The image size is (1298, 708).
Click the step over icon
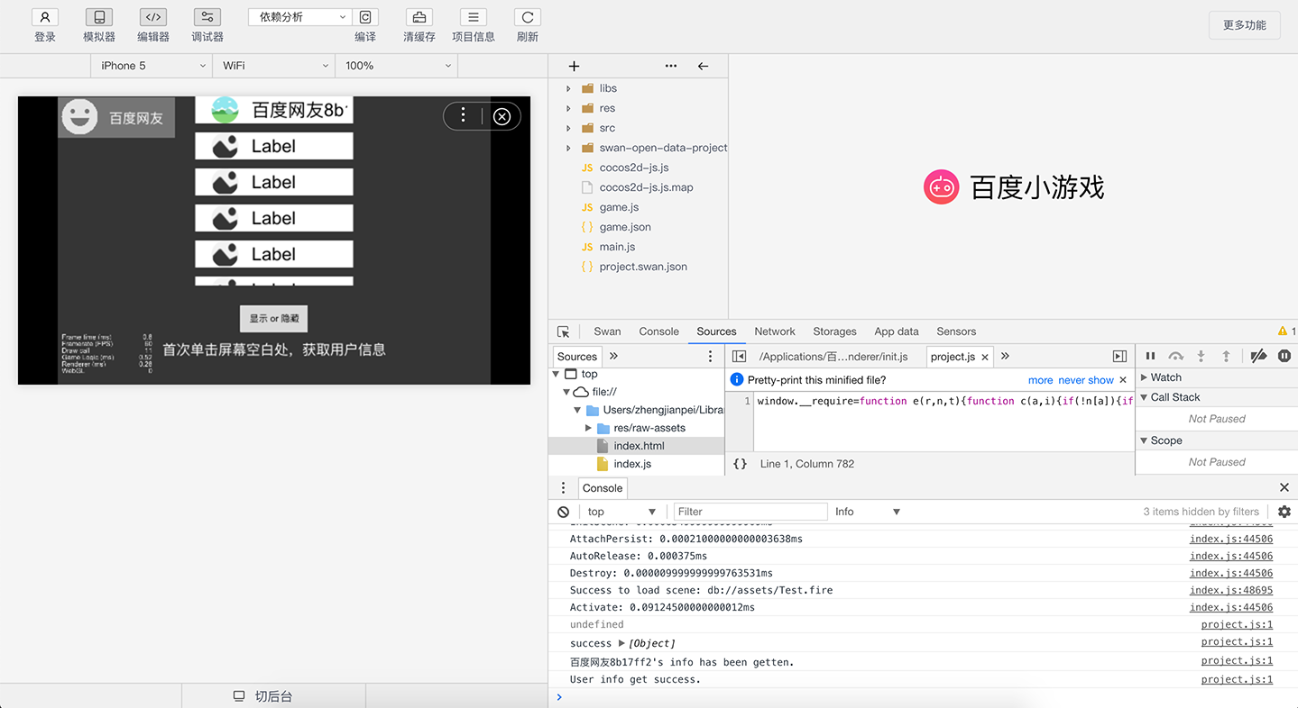pyautogui.click(x=1175, y=356)
